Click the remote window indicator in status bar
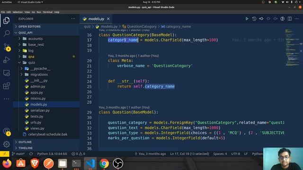The height and width of the screenshot is (170, 303). tap(5, 154)
